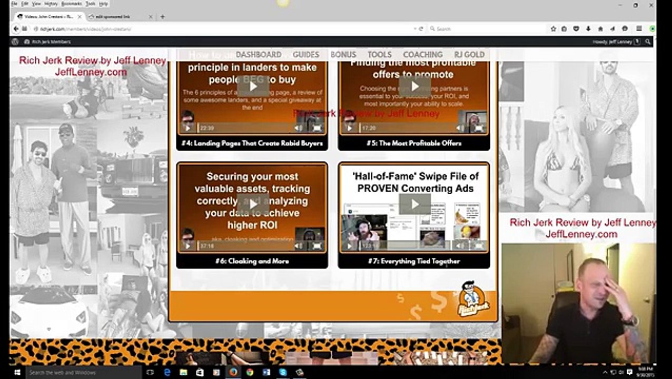Open the Firefox hamburger menu
The height and width of the screenshot is (379, 672).
[x=639, y=28]
